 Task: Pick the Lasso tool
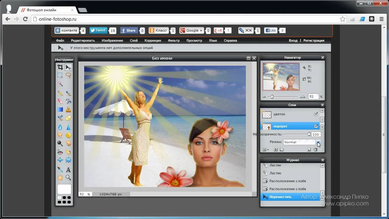click(x=68, y=75)
